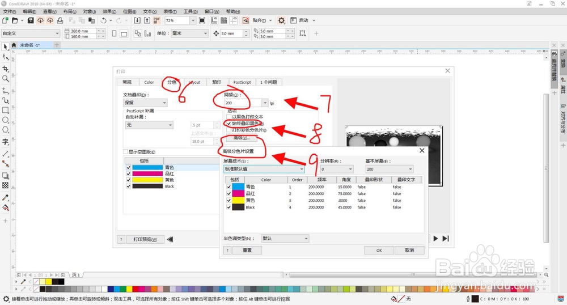567x305 pixels.
Task: Click the Undo arrow icon
Action: pos(104,20)
